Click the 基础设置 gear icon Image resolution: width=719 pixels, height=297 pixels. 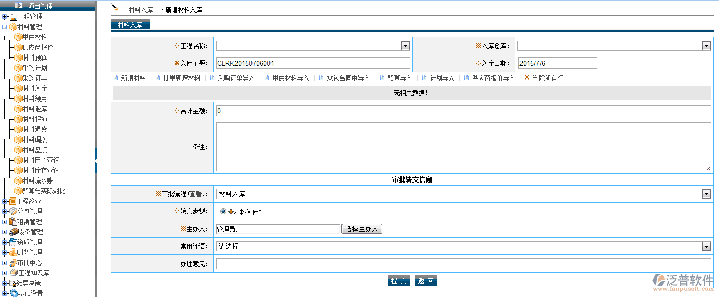click(14, 293)
